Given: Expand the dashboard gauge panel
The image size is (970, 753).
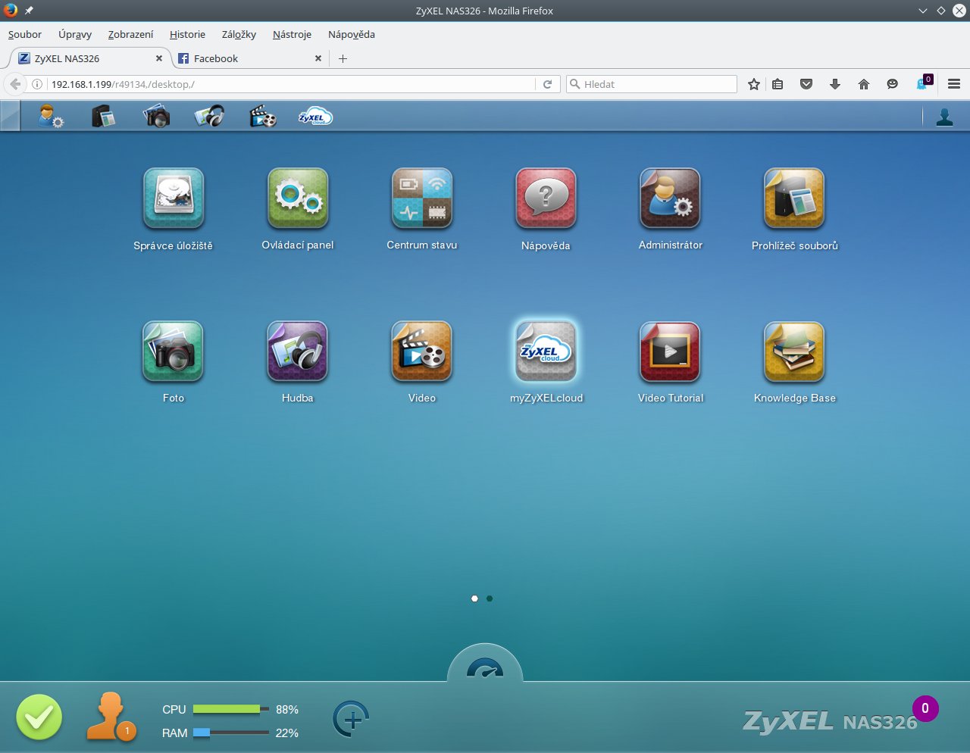Looking at the screenshot, I should 485,667.
